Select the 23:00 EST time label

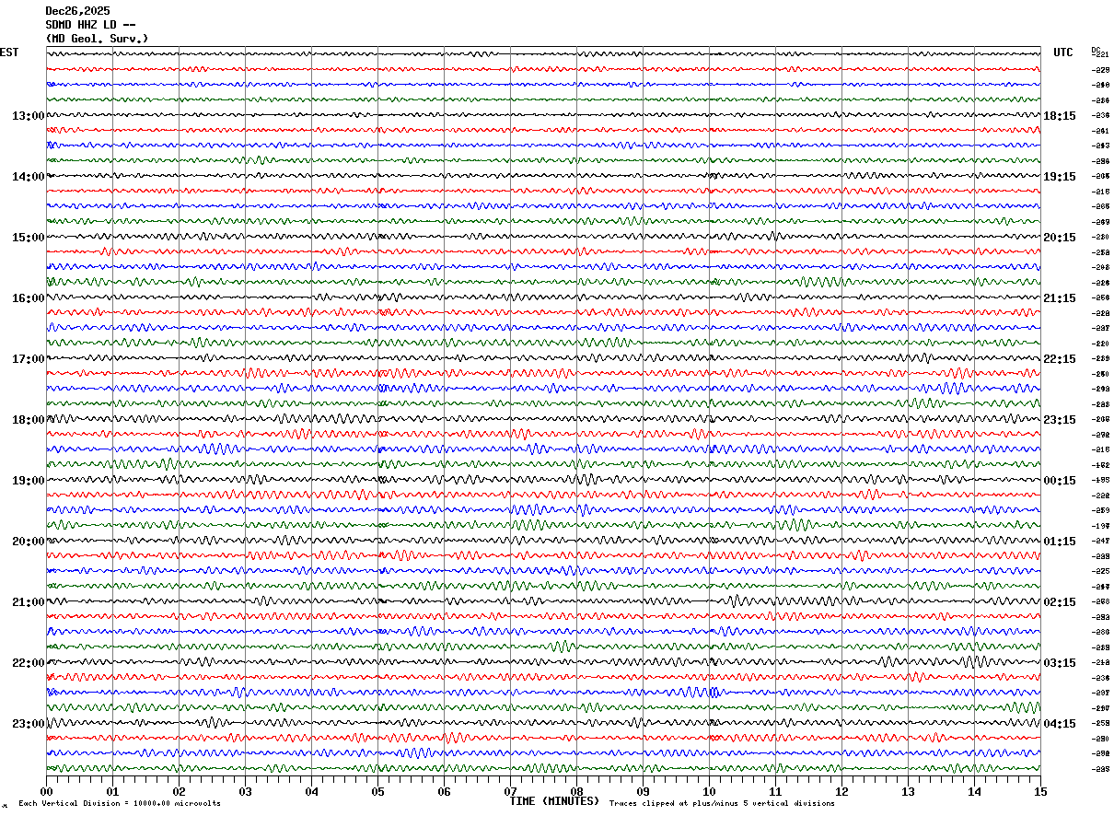click(29, 724)
